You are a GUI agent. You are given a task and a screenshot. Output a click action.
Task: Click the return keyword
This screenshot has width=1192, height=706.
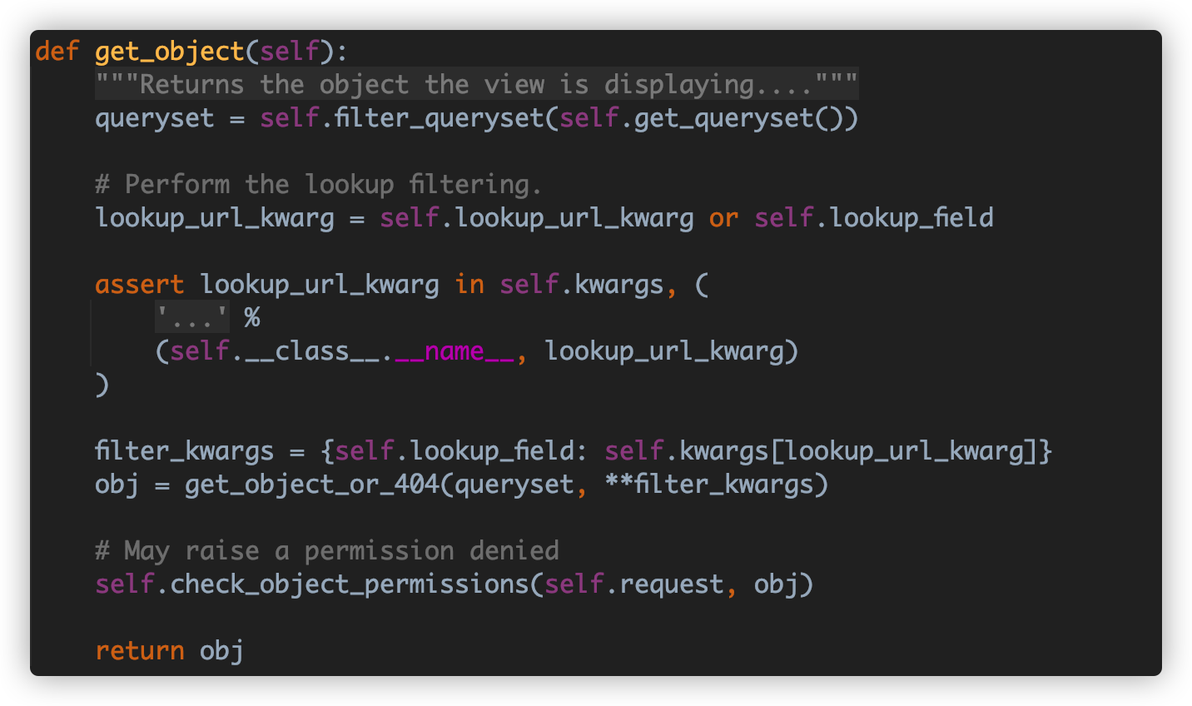click(x=139, y=650)
